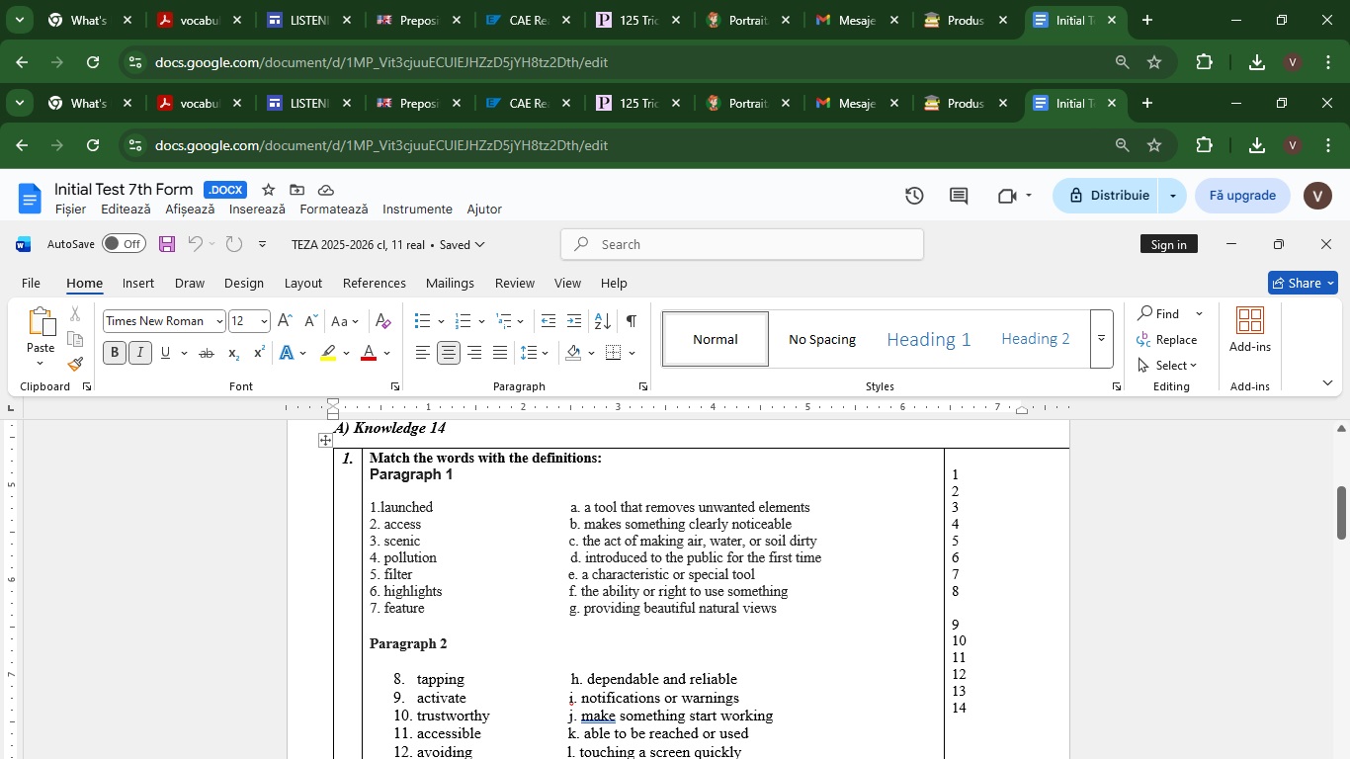
Task: Click the Sign in button
Action: (1168, 244)
